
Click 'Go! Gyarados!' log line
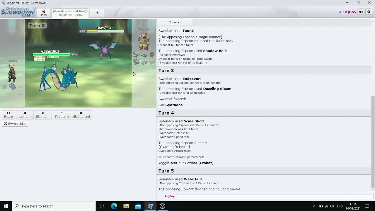tap(171, 105)
